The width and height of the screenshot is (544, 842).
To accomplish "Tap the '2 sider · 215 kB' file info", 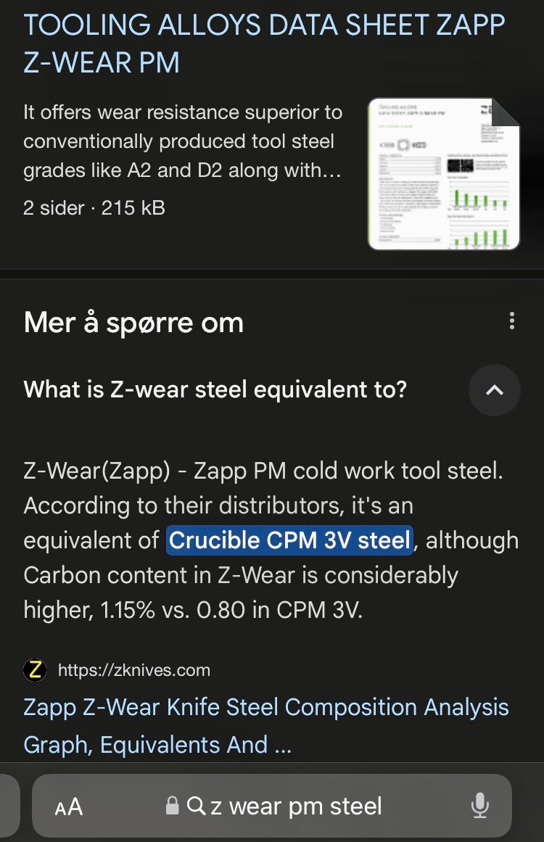I will tap(94, 208).
